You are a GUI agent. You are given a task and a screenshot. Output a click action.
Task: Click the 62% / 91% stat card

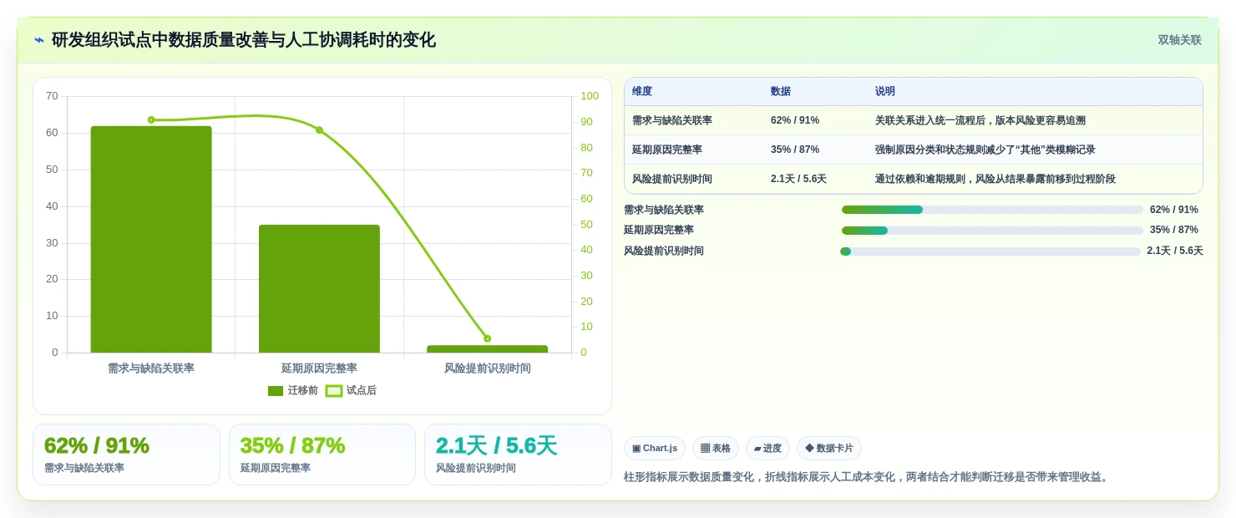tap(126, 455)
